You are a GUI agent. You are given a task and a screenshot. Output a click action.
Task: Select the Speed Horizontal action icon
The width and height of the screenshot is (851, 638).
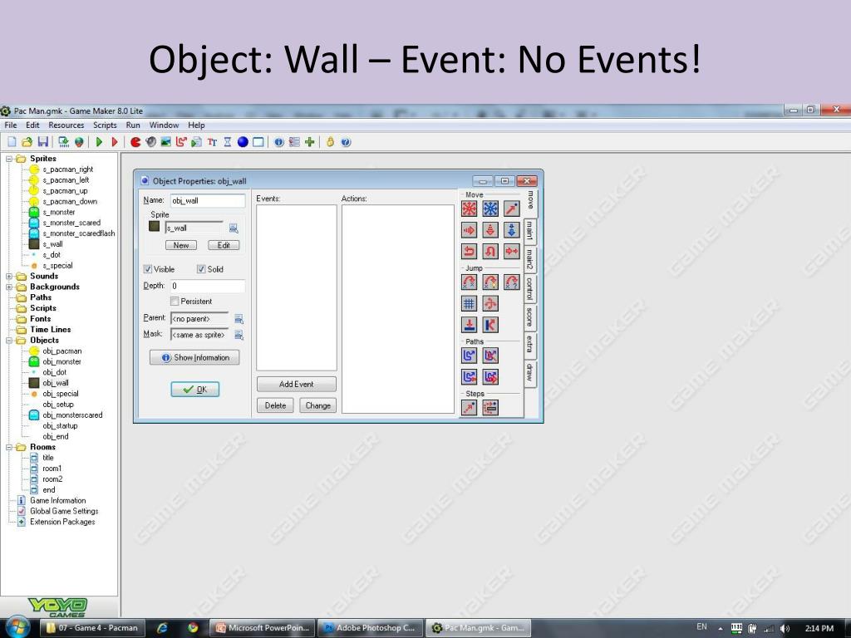(x=469, y=230)
